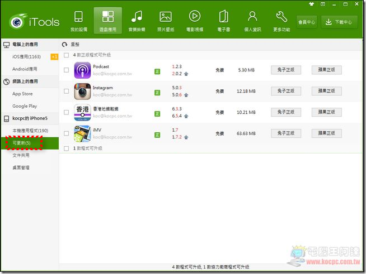Click the Podcast app icon
Screen dimensions: 366x274
click(x=82, y=70)
